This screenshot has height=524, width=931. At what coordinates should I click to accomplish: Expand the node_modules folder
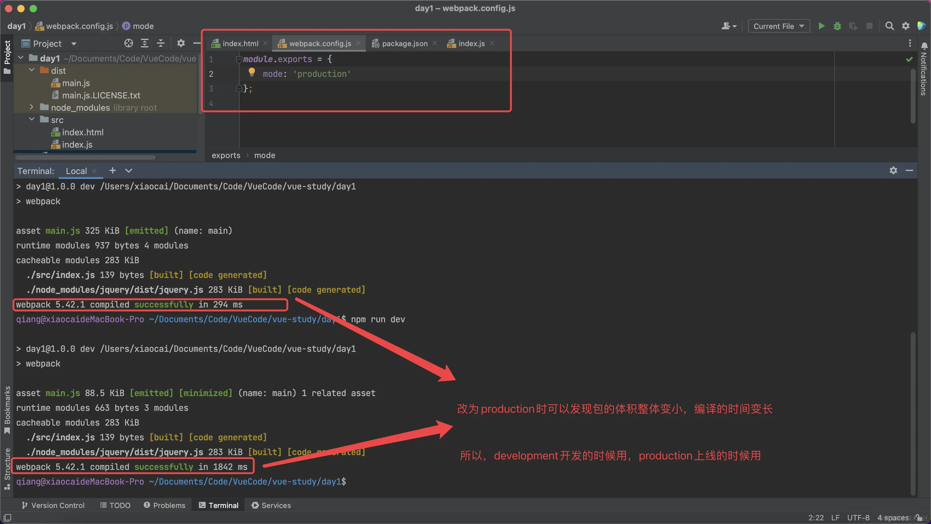point(31,107)
